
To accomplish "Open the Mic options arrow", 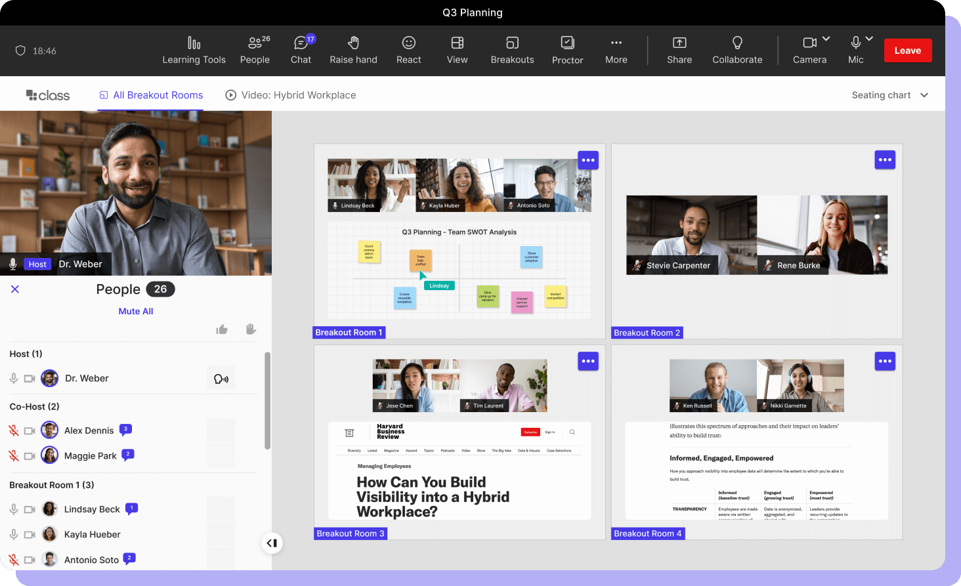I will click(869, 39).
